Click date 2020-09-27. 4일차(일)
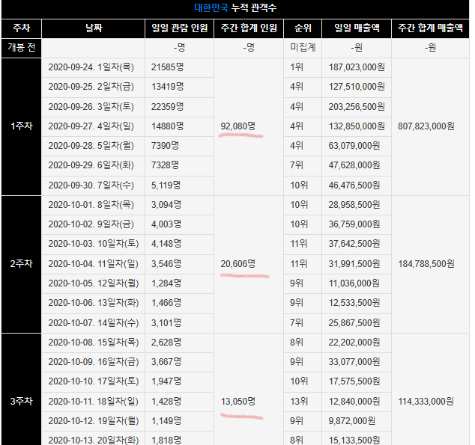Image resolution: width=475 pixels, height=445 pixels. click(91, 126)
